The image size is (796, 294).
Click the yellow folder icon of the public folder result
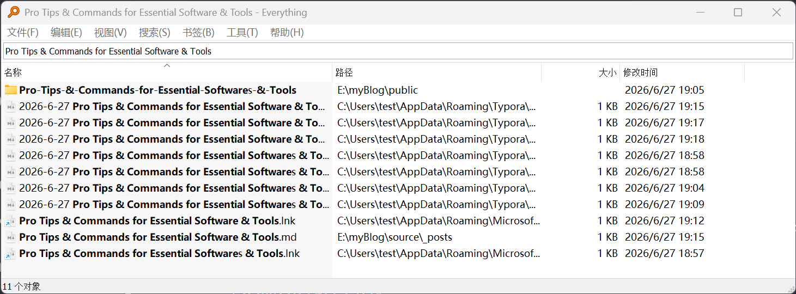[x=11, y=90]
